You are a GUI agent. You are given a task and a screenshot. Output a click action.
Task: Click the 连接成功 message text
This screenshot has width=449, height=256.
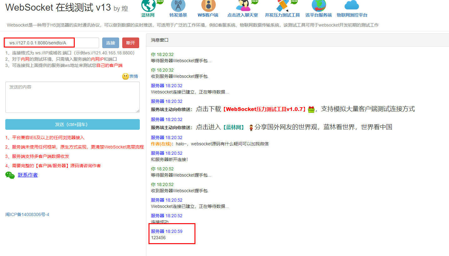click(160, 222)
